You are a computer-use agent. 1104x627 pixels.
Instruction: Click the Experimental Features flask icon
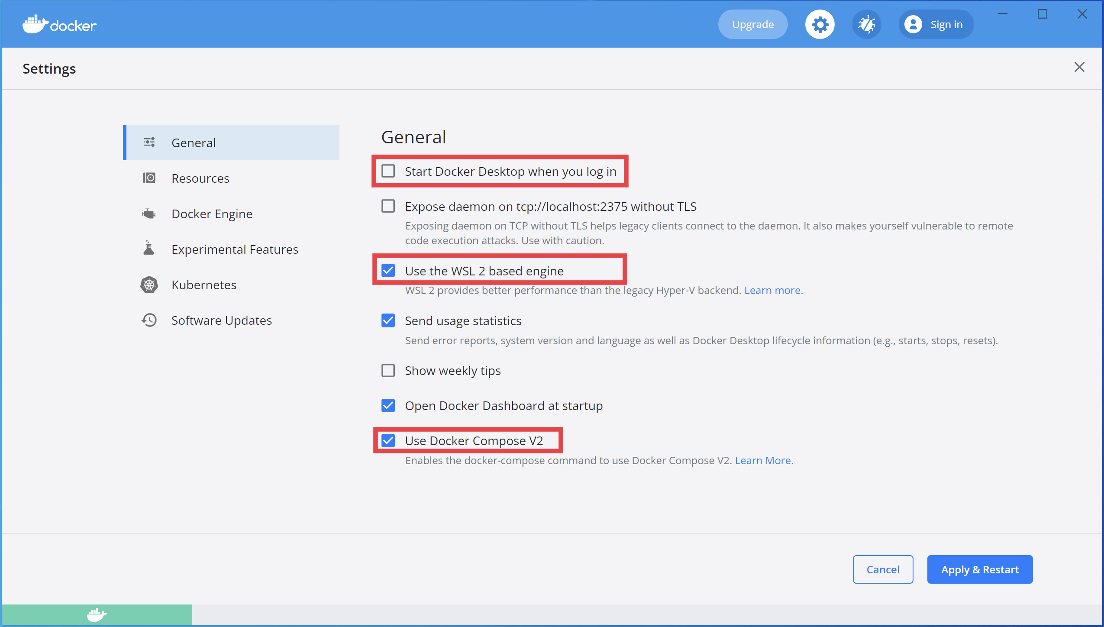(x=149, y=249)
